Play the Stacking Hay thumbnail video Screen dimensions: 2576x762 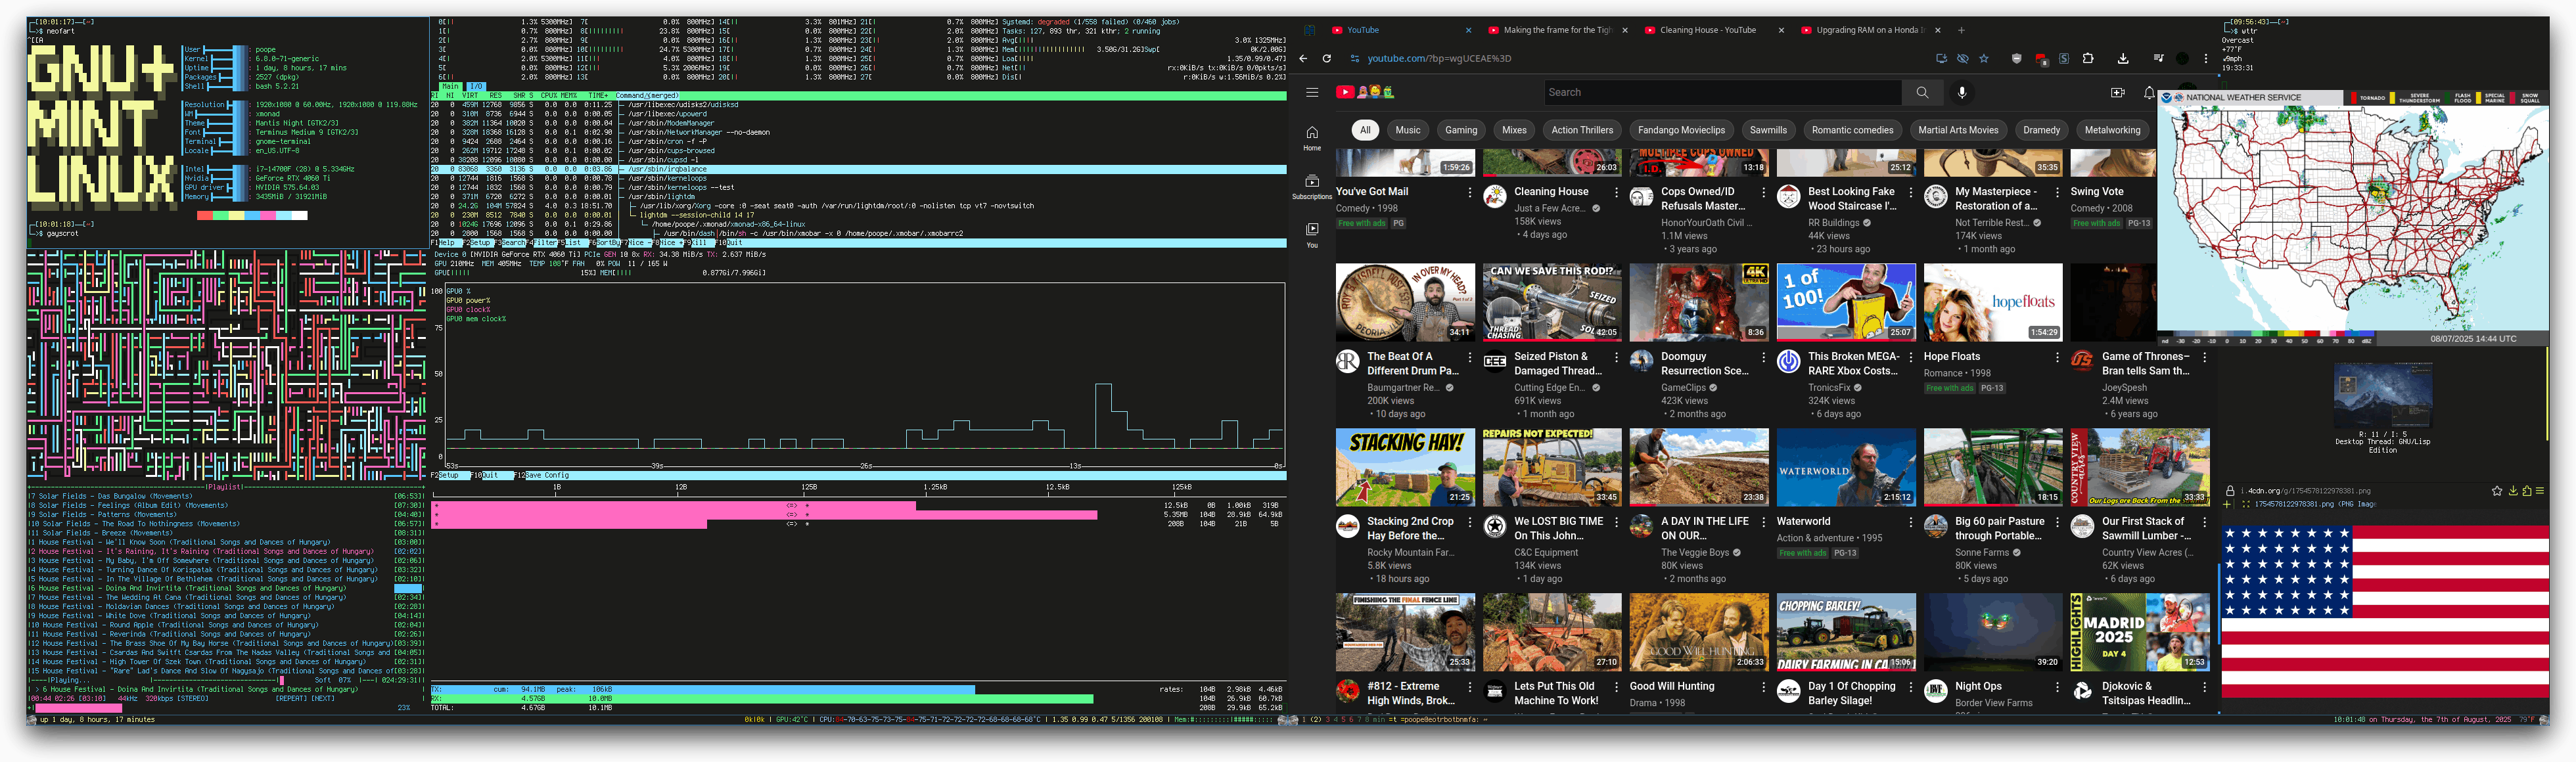[x=1405, y=467]
